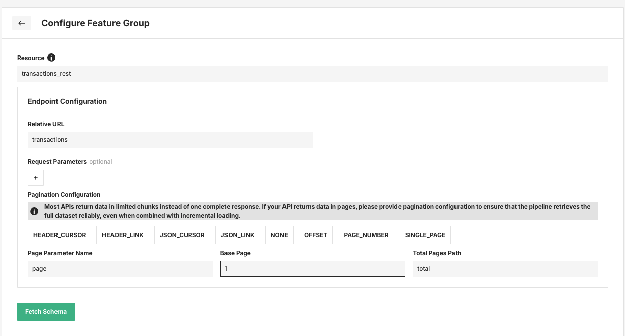This screenshot has height=336, width=625.
Task: Click the Configure Feature Group title
Action: [95, 23]
